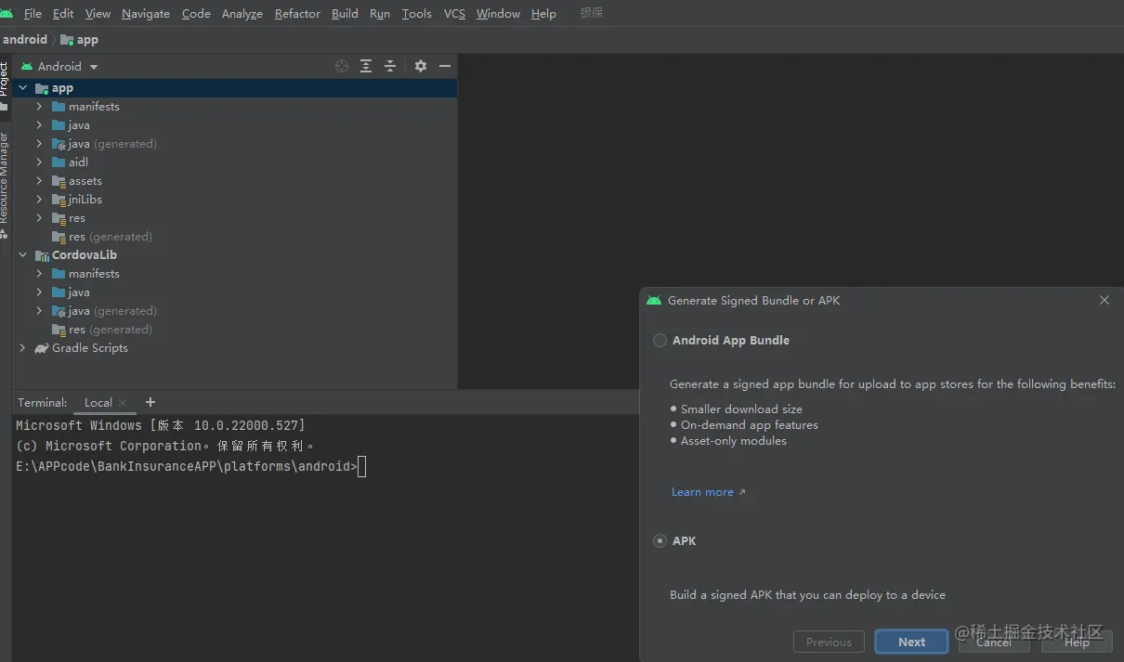This screenshot has width=1124, height=662.
Task: Select res (generated) under app
Action: pyautogui.click(x=110, y=237)
